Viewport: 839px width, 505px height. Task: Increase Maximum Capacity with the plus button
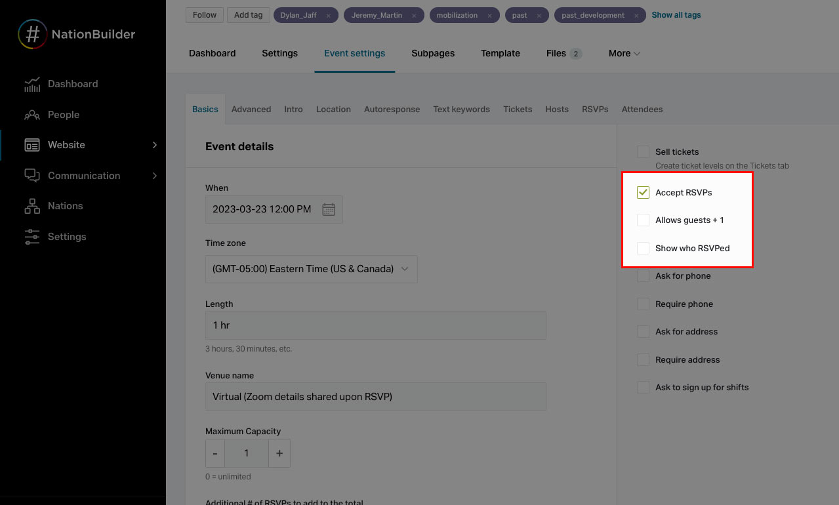(279, 453)
